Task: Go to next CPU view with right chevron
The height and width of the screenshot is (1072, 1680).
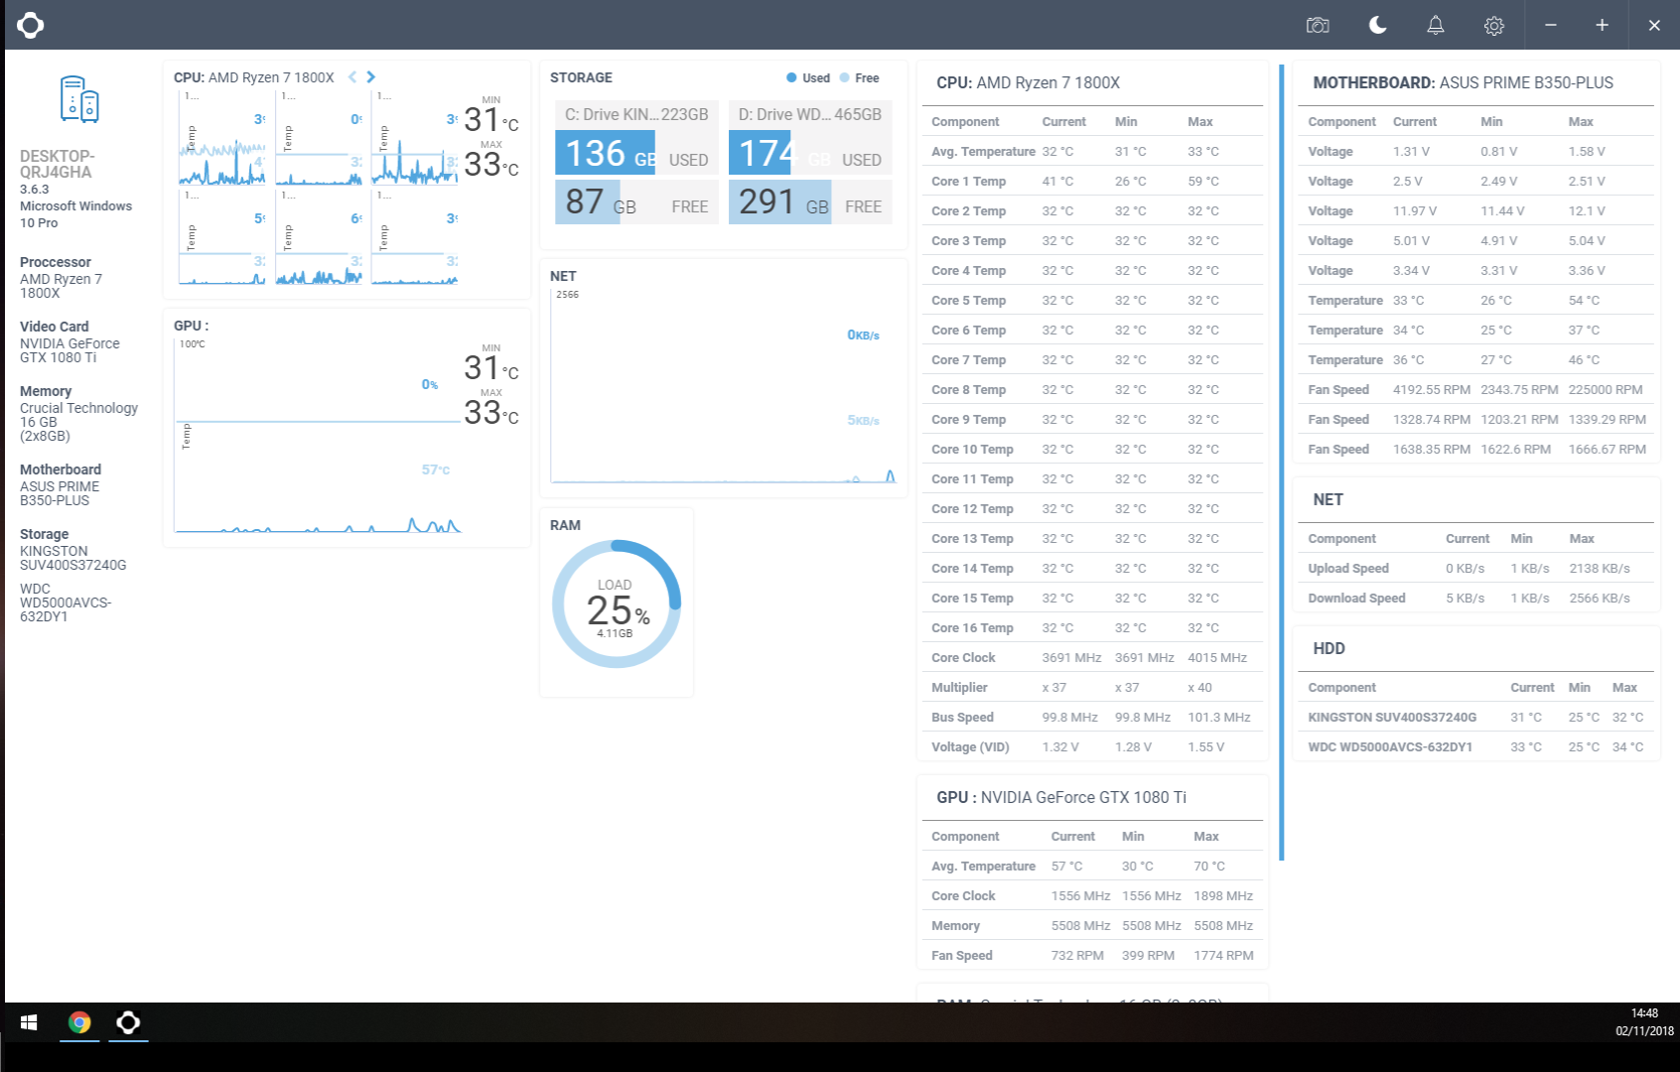Action: pos(370,77)
